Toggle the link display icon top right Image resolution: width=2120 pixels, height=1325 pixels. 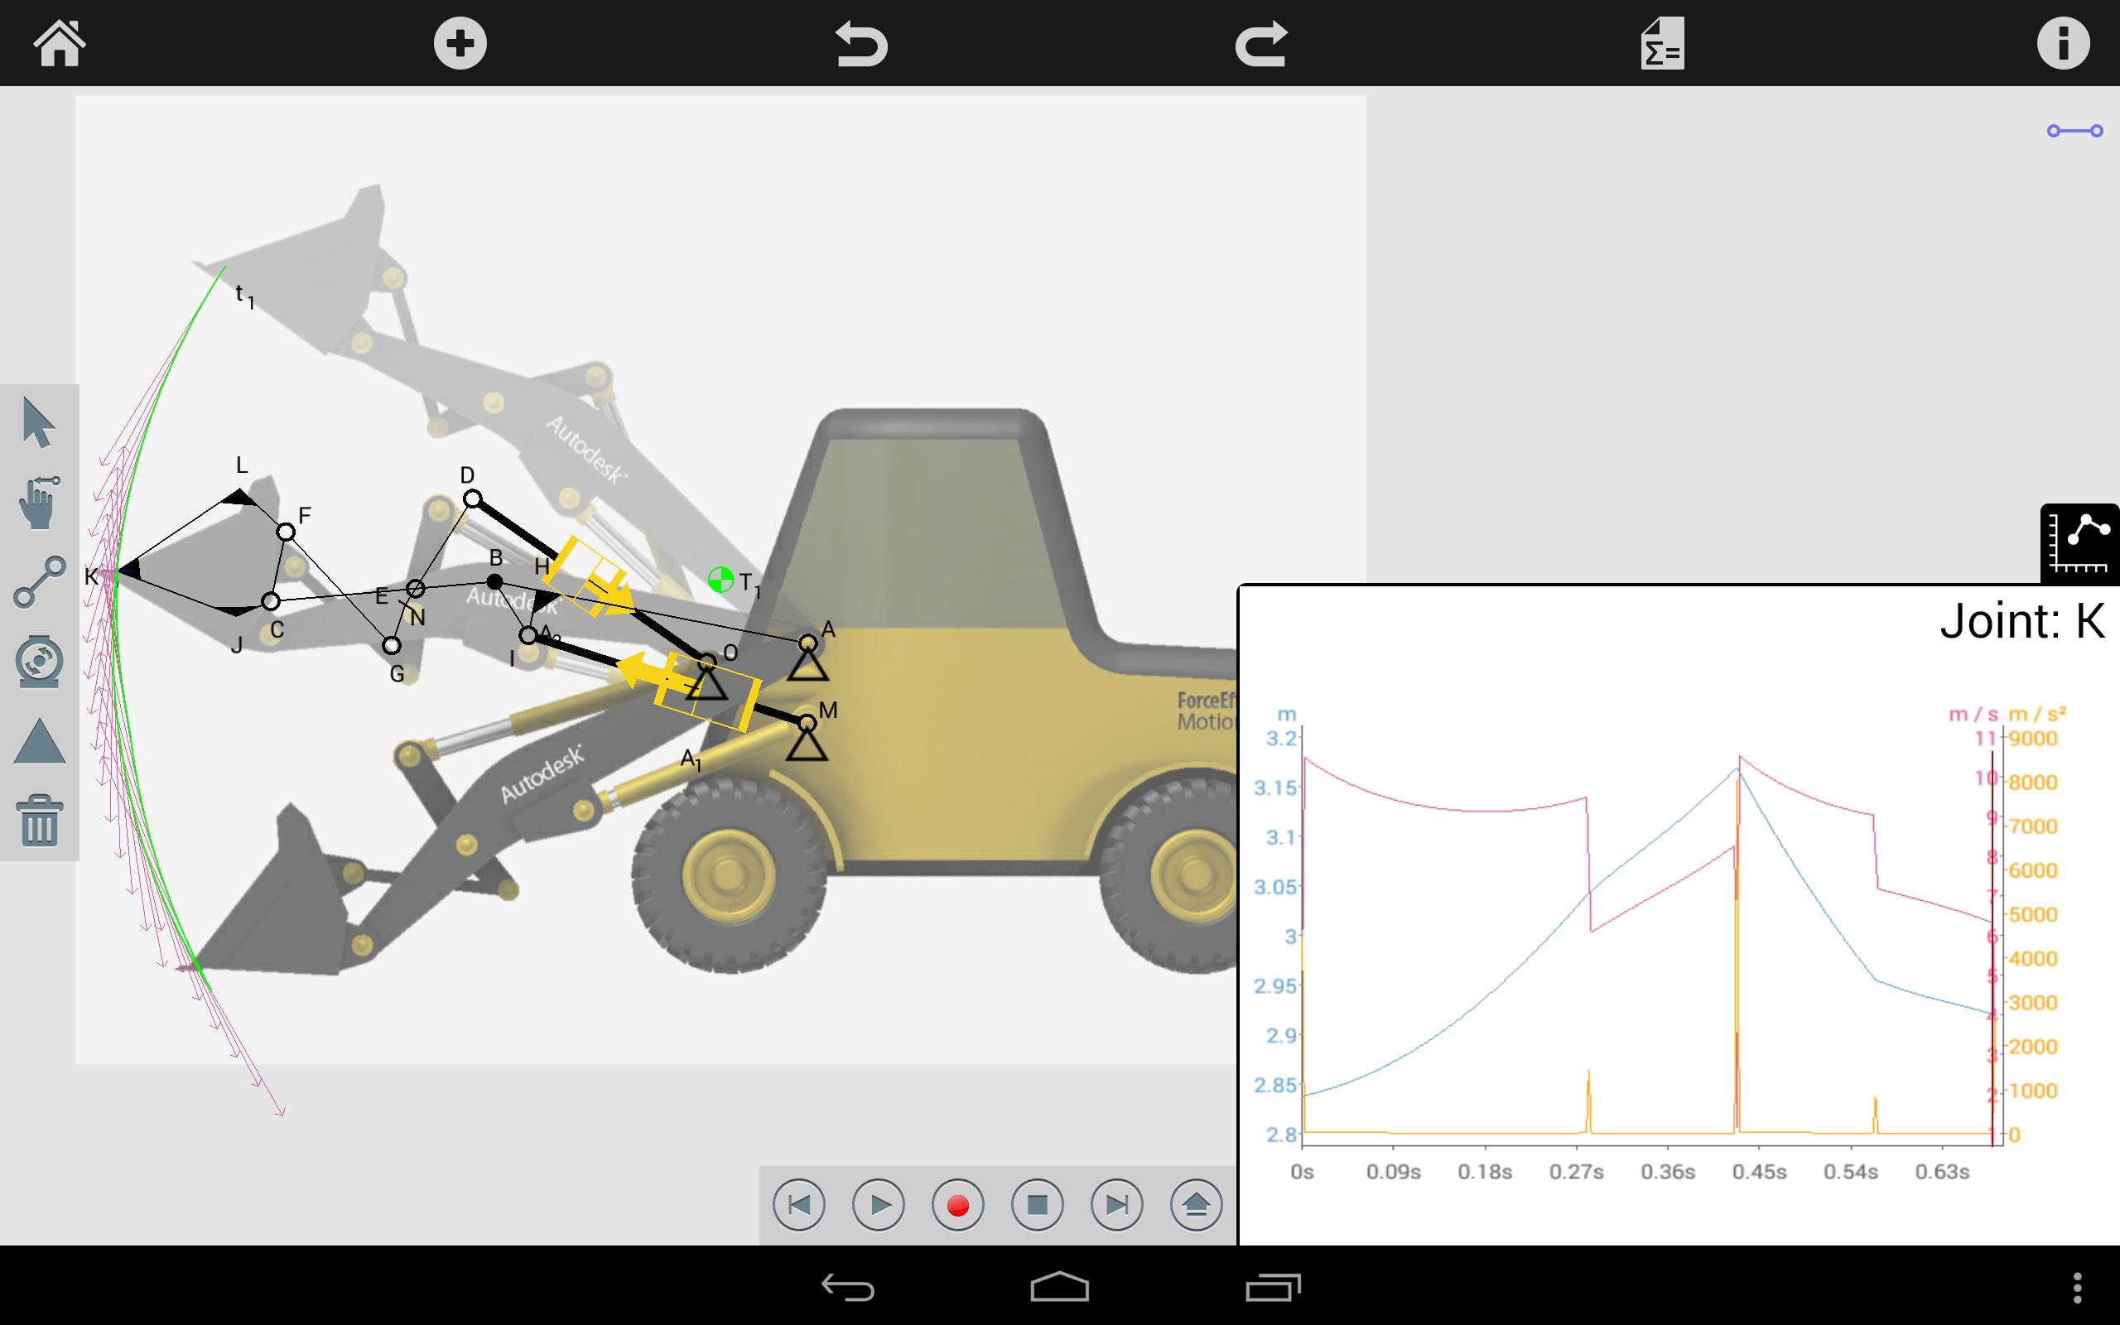tap(2074, 132)
